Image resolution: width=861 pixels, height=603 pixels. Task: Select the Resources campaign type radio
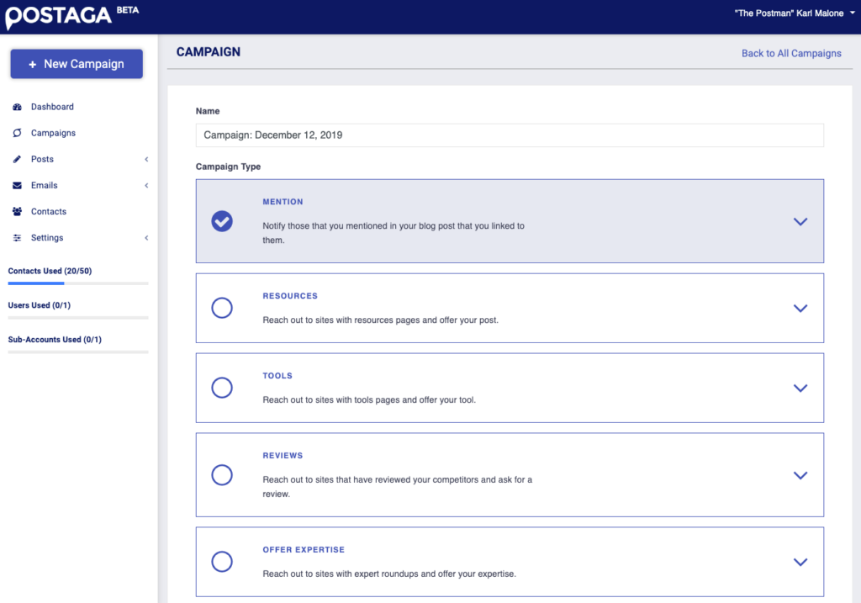point(221,308)
